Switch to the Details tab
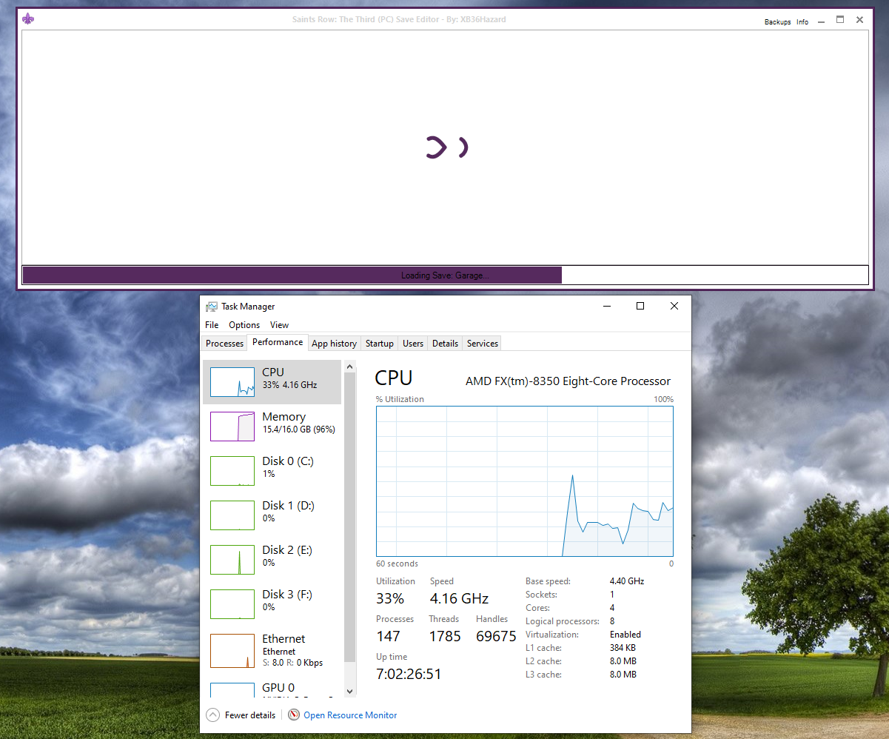The image size is (889, 739). (445, 344)
